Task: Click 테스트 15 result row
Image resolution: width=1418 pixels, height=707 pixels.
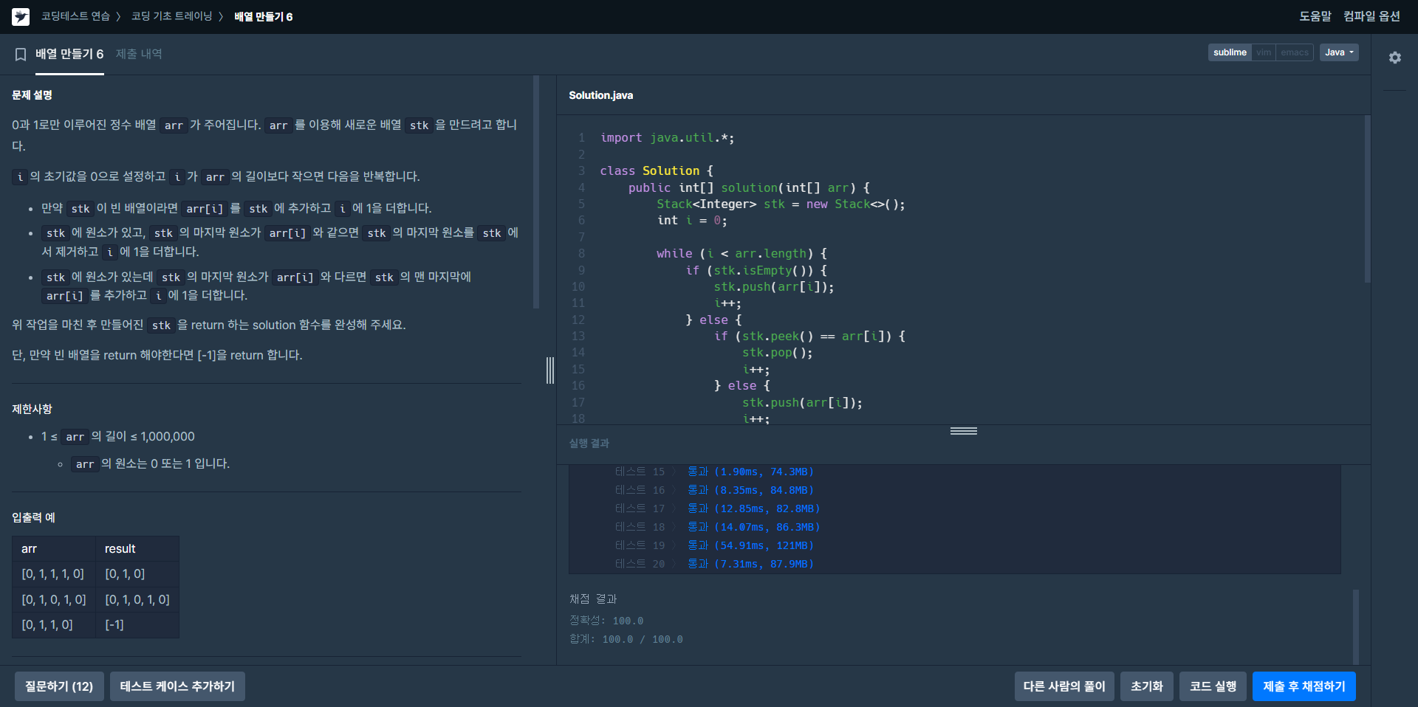Action: (x=714, y=472)
